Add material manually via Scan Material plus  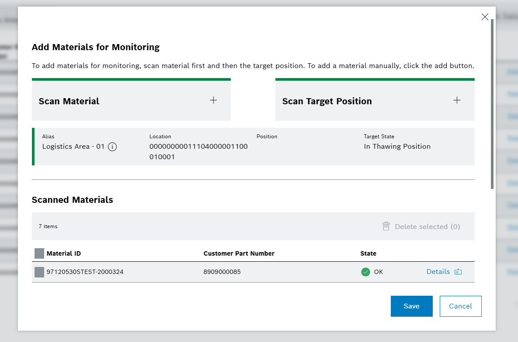tap(213, 100)
